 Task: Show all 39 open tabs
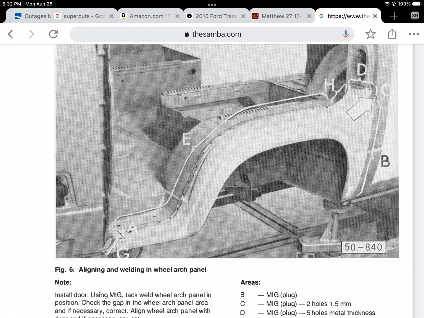click(415, 16)
